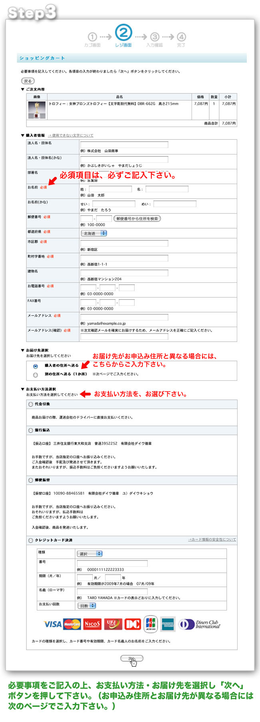Open the 都道府県 dropdown showing 北海道
The width and height of the screenshot is (260, 722).
[x=94, y=233]
